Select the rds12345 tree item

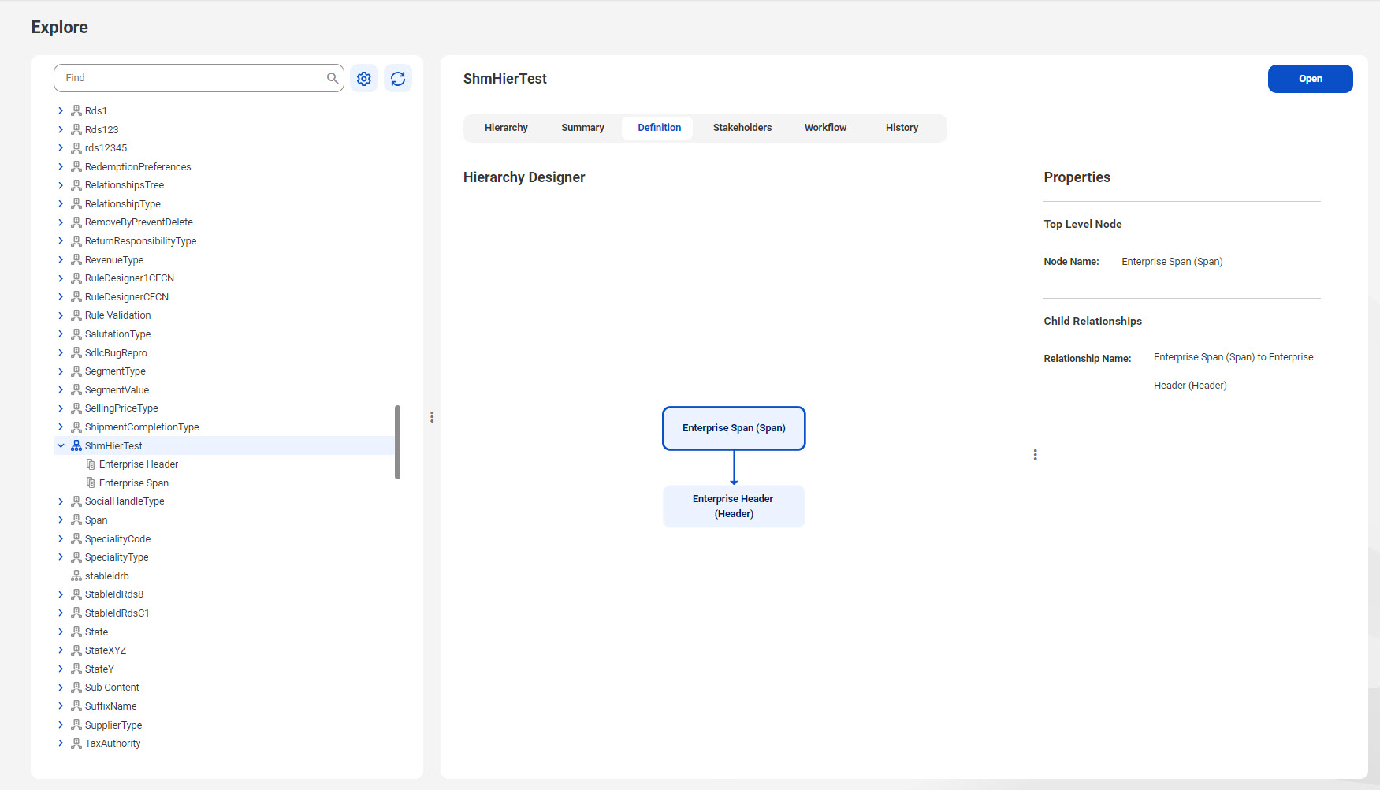(106, 147)
